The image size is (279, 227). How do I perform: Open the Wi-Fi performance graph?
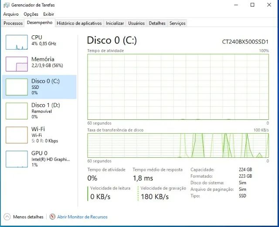17,134
